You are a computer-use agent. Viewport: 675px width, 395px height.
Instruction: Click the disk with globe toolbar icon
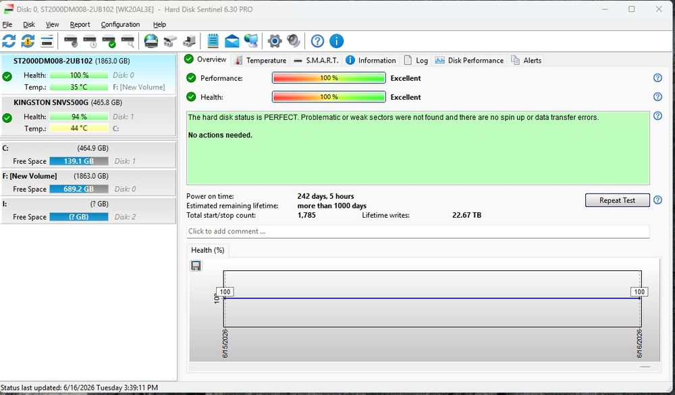coord(151,41)
